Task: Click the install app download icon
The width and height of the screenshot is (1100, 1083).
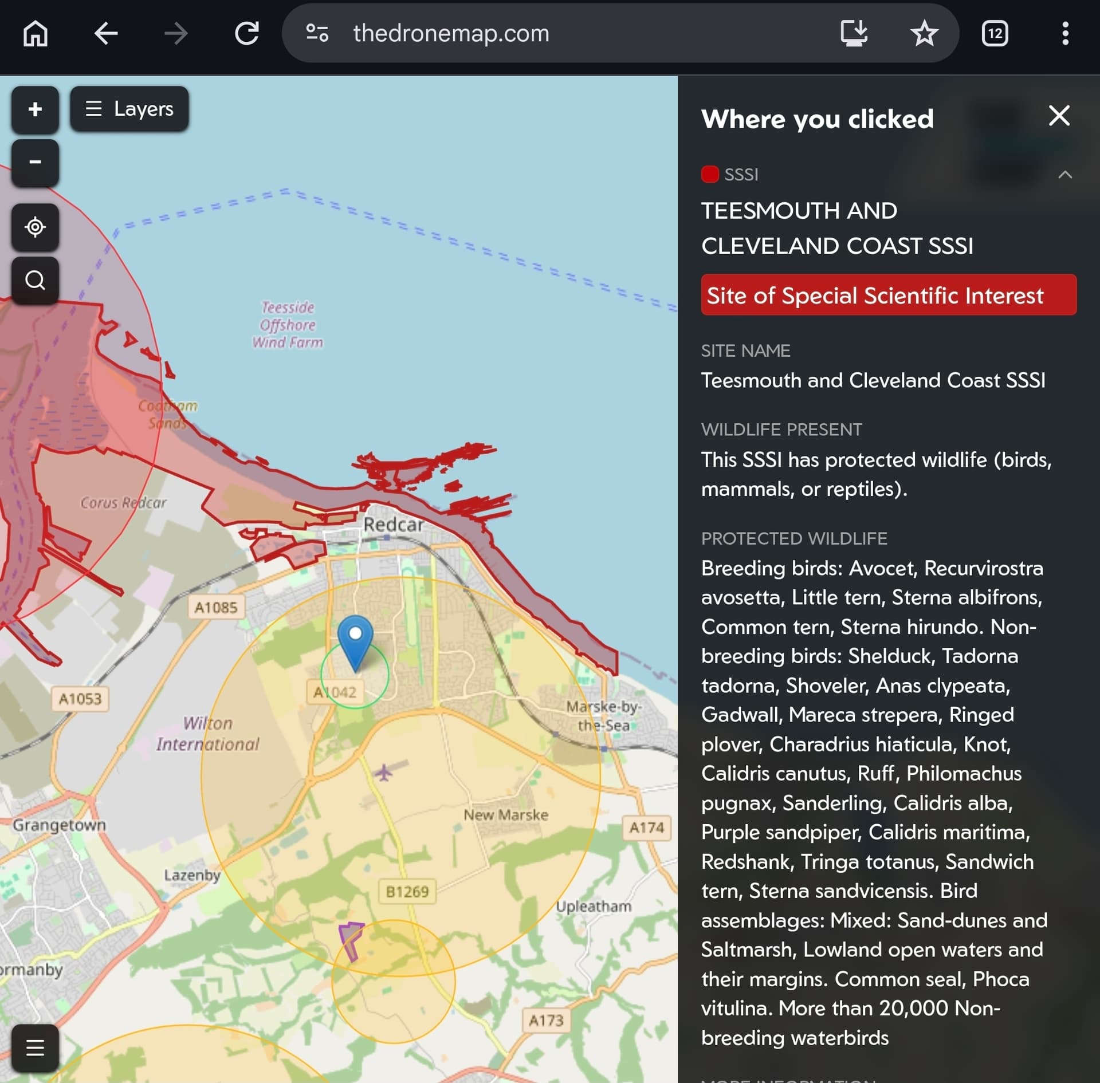Action: (853, 33)
